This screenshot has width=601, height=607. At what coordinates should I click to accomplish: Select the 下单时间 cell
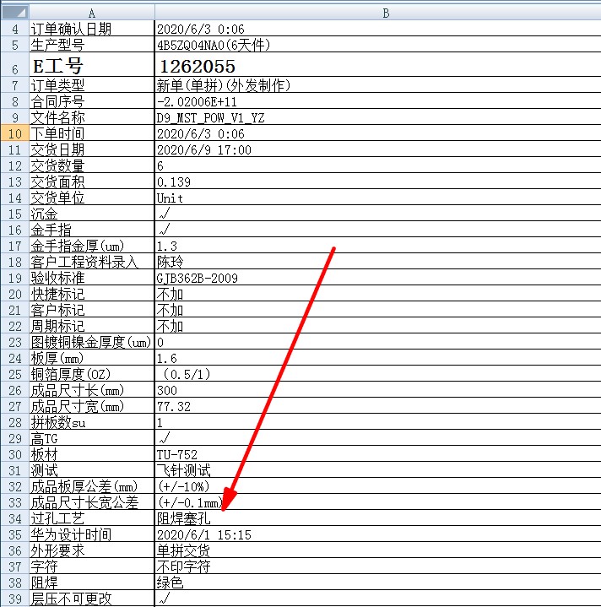pyautogui.click(x=92, y=133)
